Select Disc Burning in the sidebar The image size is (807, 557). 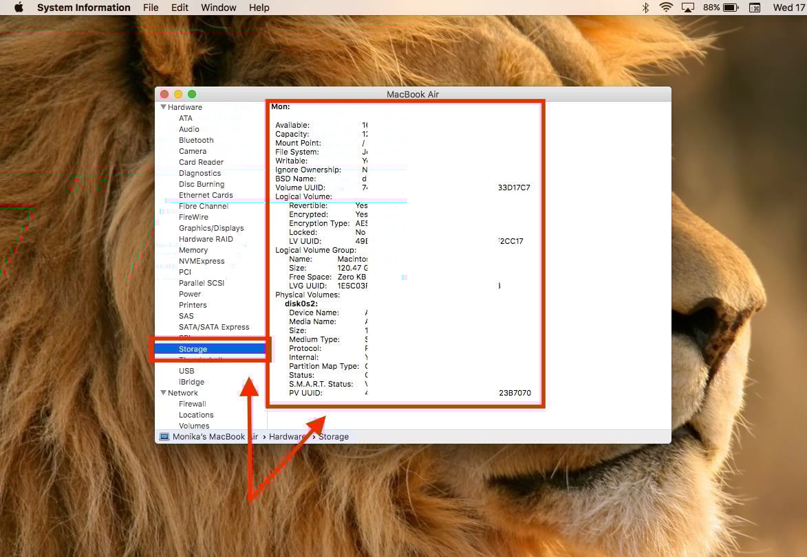[202, 184]
